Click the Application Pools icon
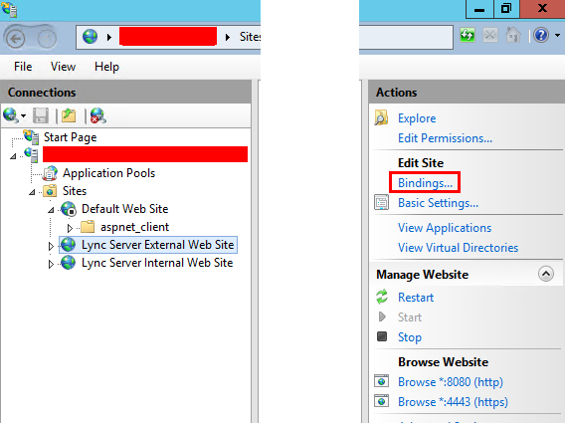 [x=50, y=173]
